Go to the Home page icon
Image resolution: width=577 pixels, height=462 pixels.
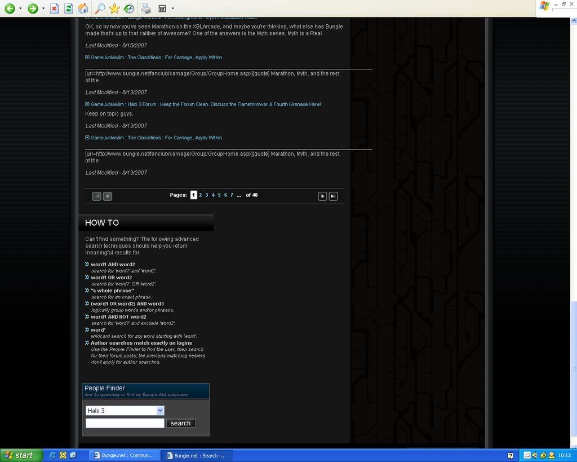tap(83, 8)
